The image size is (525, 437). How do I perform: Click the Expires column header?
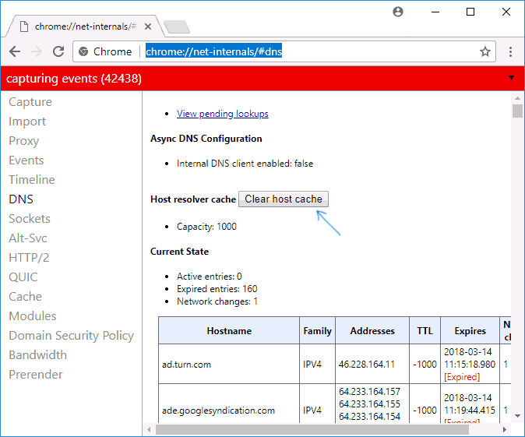point(470,330)
